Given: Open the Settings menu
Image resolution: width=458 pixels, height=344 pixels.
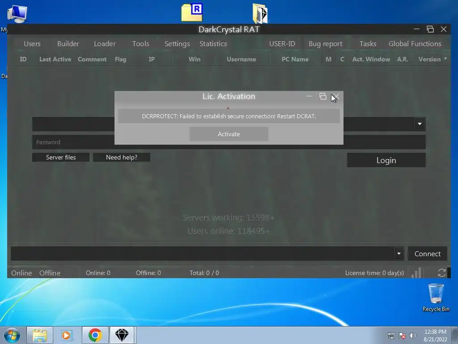Looking at the screenshot, I should 177,44.
